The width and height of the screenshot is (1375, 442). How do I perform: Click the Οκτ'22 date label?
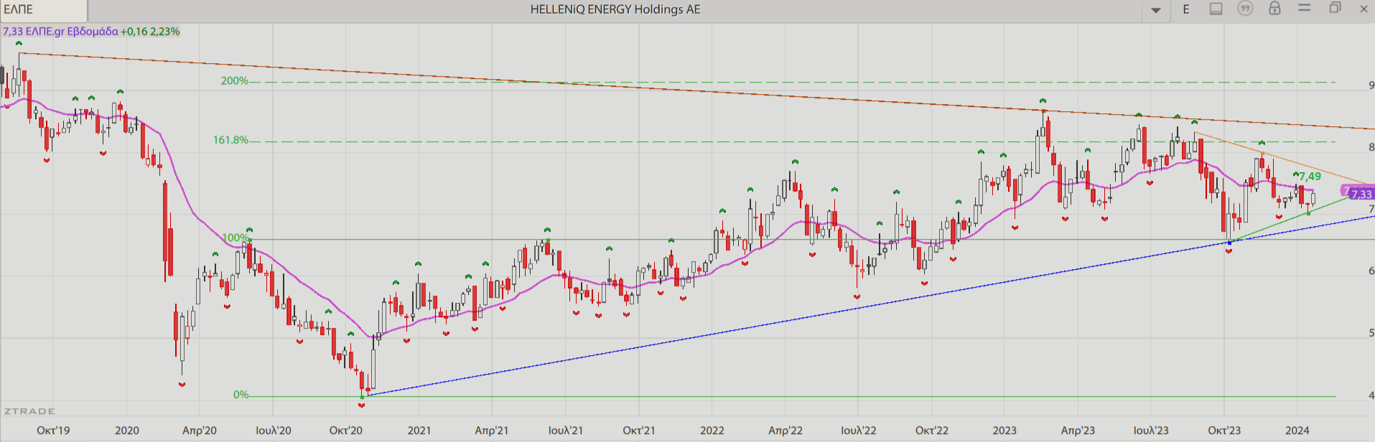[932, 431]
